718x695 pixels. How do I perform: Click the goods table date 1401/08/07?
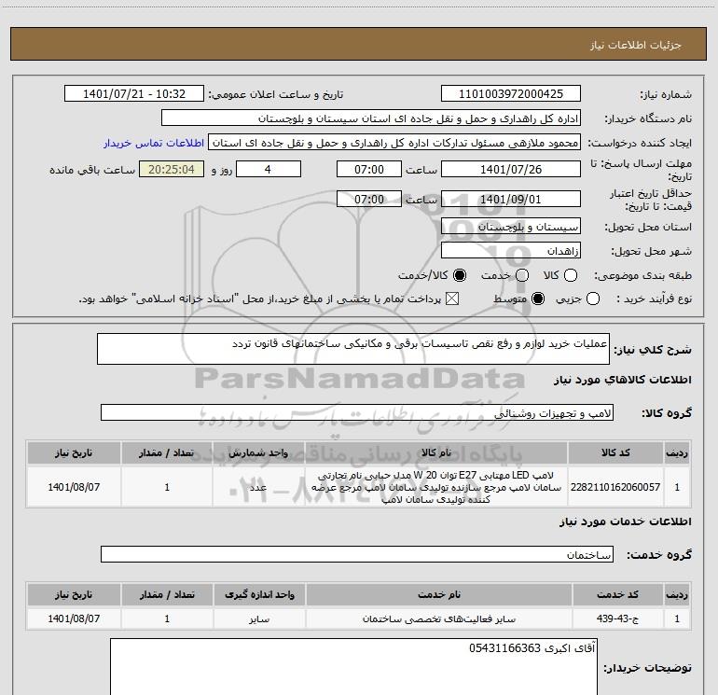(x=74, y=487)
